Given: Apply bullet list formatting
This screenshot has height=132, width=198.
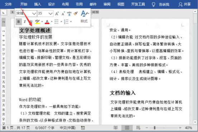Looking at the screenshot, I should tap(57, 22).
